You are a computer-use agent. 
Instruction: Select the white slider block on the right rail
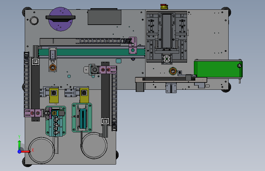[105, 121]
